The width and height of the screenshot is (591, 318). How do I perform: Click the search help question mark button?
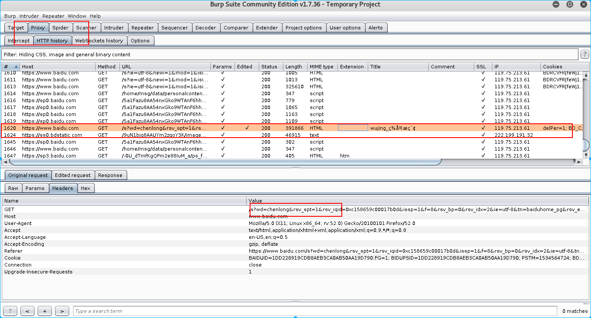click(10, 311)
